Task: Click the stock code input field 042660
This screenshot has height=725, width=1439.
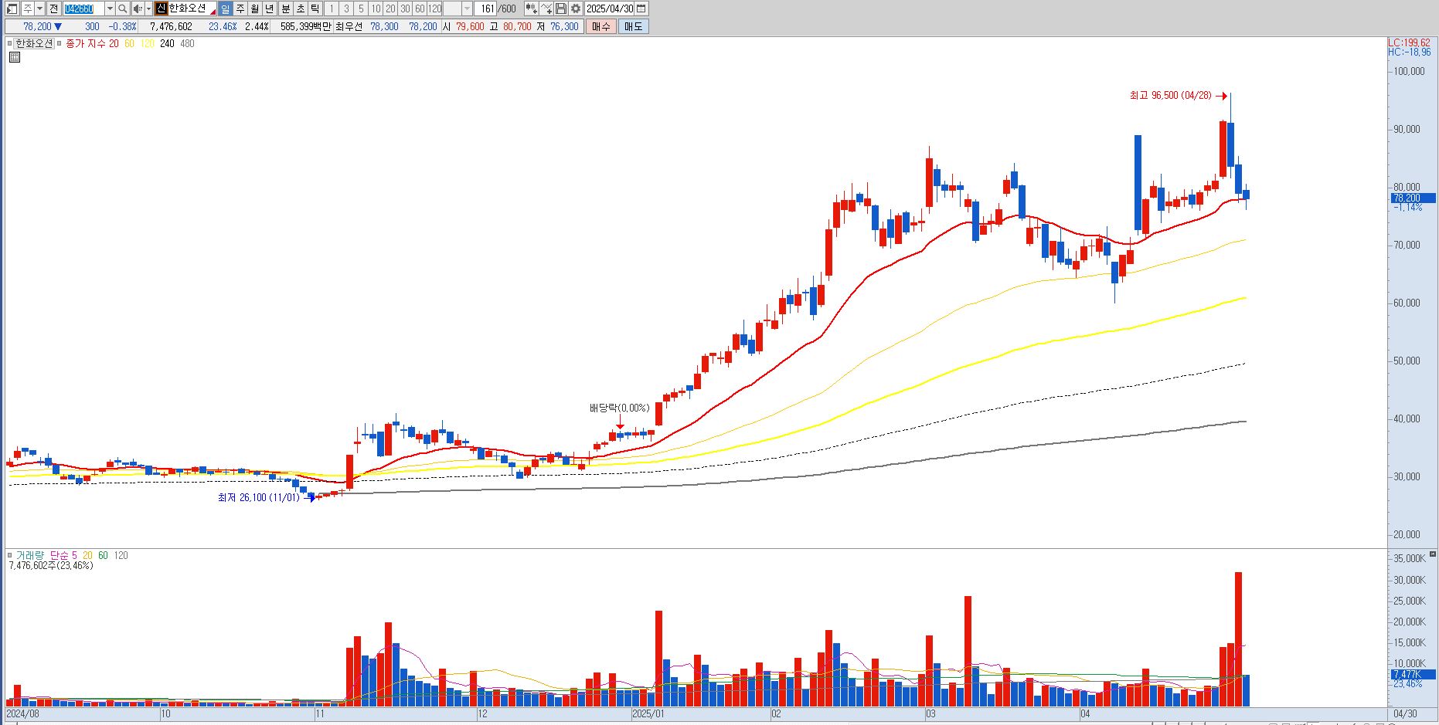Action: [83, 8]
